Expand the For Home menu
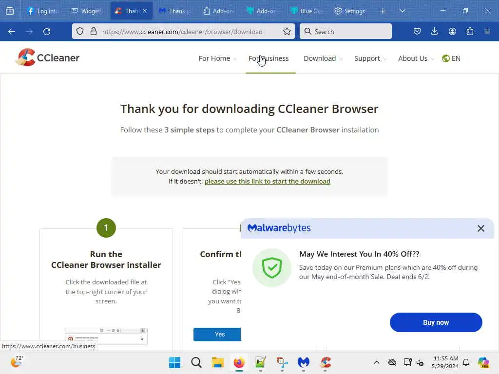This screenshot has height=374, width=499. tap(217, 58)
